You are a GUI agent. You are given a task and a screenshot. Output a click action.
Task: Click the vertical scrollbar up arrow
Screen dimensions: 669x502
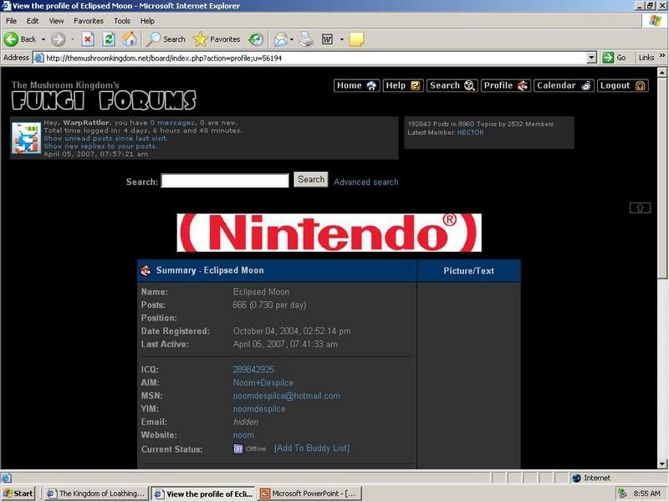click(661, 73)
